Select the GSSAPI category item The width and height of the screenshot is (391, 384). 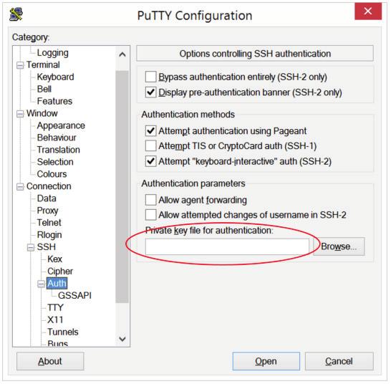74,295
